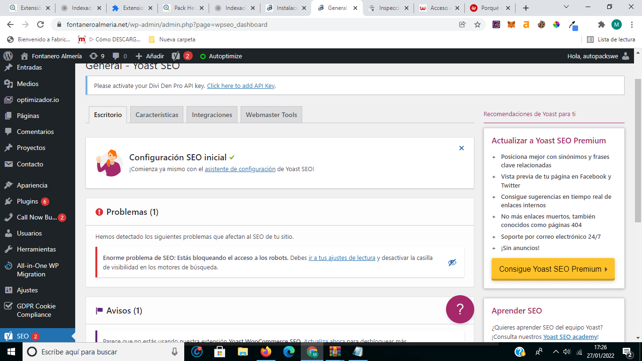The height and width of the screenshot is (361, 642).
Task: Open the cookie extension icon
Action: pos(541,24)
